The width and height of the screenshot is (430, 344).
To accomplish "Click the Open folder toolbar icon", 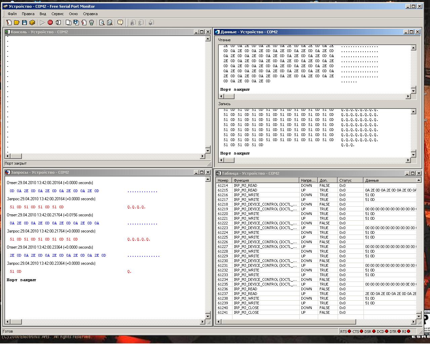I will click(16, 23).
